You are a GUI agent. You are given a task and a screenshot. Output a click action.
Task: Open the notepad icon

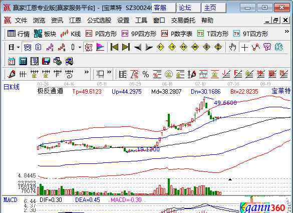(35, 61)
